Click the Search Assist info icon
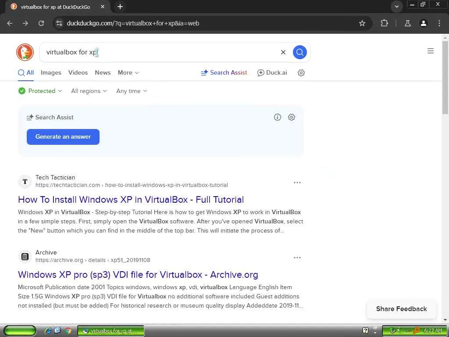The width and height of the screenshot is (449, 337). click(x=278, y=117)
